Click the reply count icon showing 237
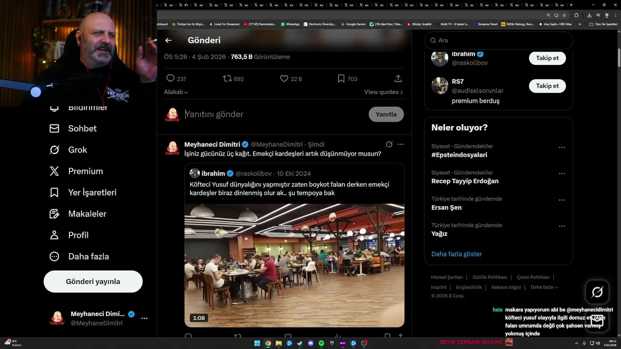Image resolution: width=621 pixels, height=349 pixels. point(170,79)
